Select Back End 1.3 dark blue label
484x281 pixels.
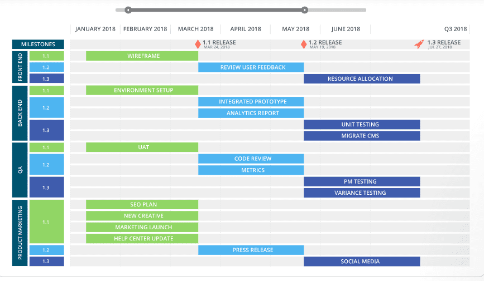pyautogui.click(x=46, y=130)
